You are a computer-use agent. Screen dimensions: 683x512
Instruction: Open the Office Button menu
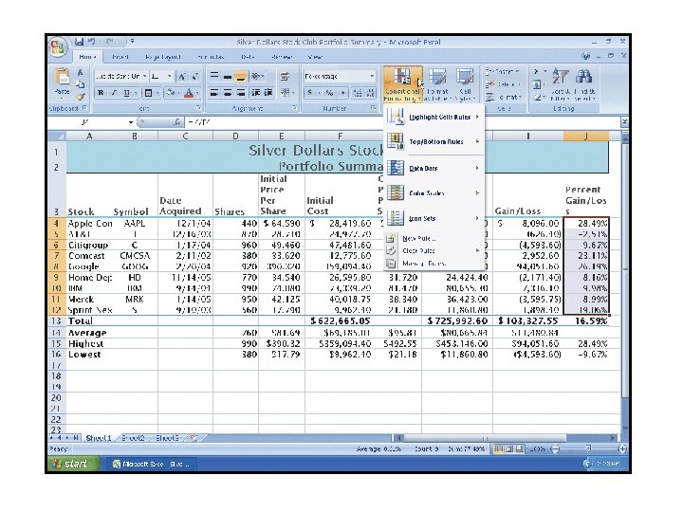pos(59,46)
